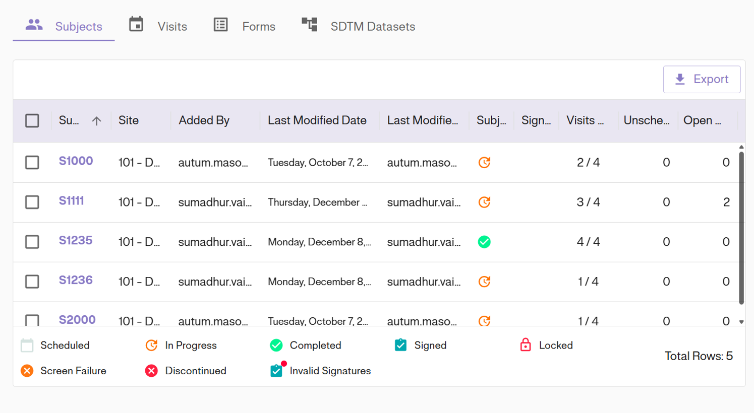This screenshot has height=413, width=754.
Task: Switch to the SDTM Datasets tab
Action: click(x=373, y=27)
